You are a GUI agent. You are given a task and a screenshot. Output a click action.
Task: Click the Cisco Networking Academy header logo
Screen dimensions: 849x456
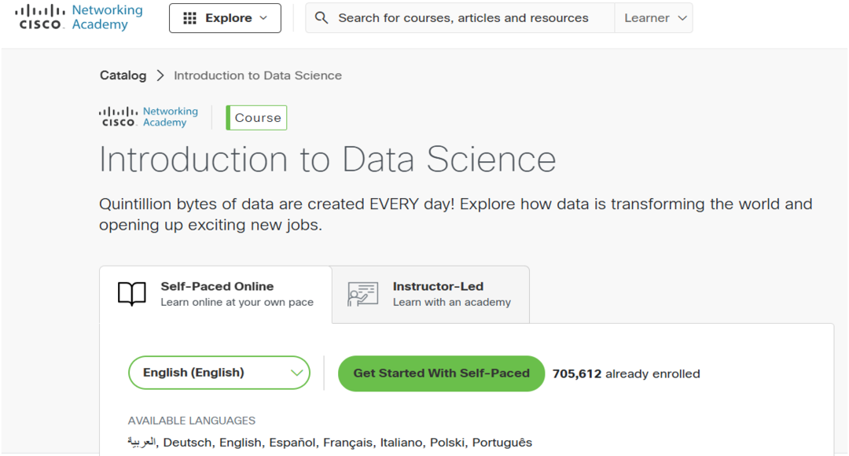[x=79, y=17]
